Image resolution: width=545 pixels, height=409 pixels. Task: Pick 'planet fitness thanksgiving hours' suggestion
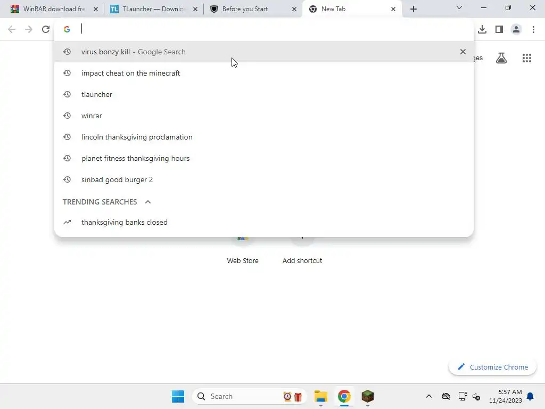[264, 158]
